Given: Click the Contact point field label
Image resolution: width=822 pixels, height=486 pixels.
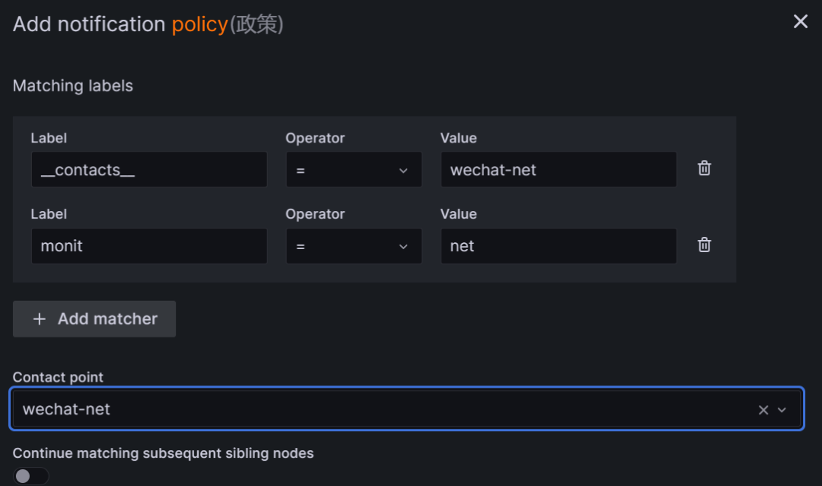Looking at the screenshot, I should [x=58, y=377].
